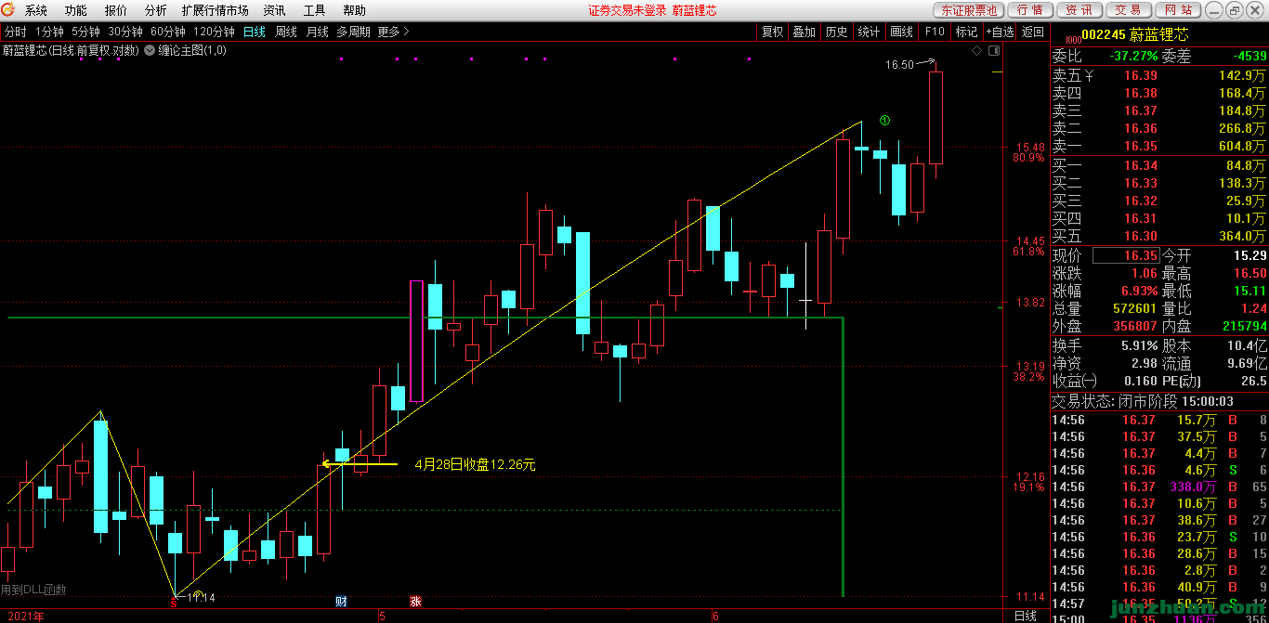1269x623 pixels.
Task: Open the 缠论主图 indicator dropdown arrow
Action: click(x=150, y=51)
